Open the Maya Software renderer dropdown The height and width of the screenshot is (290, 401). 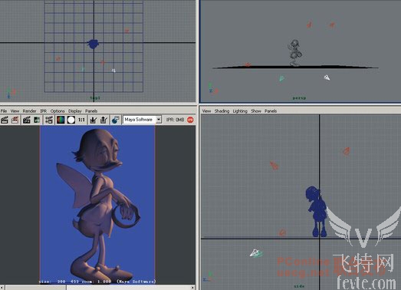159,120
